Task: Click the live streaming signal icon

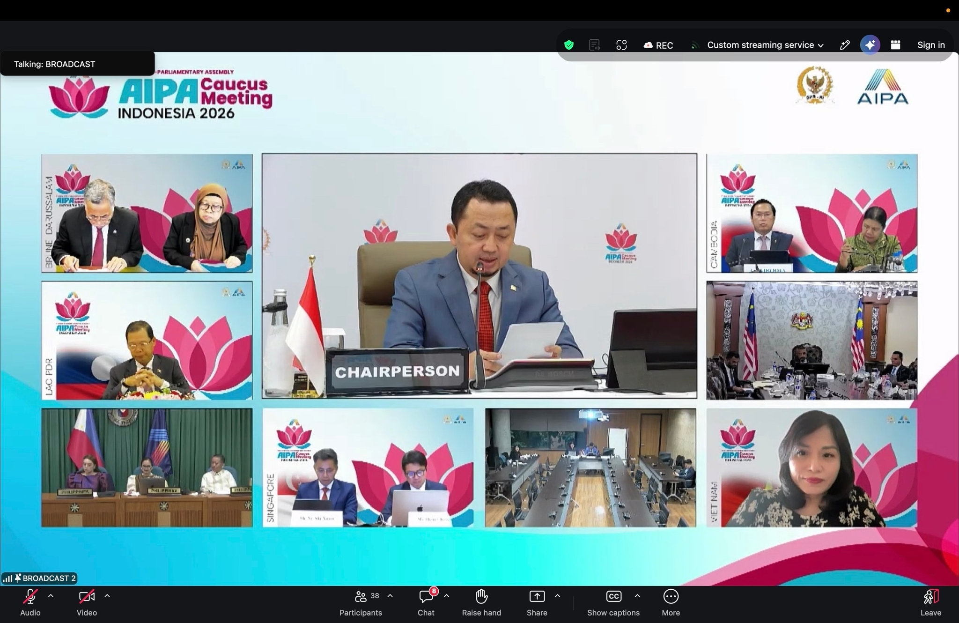Action: coord(695,45)
